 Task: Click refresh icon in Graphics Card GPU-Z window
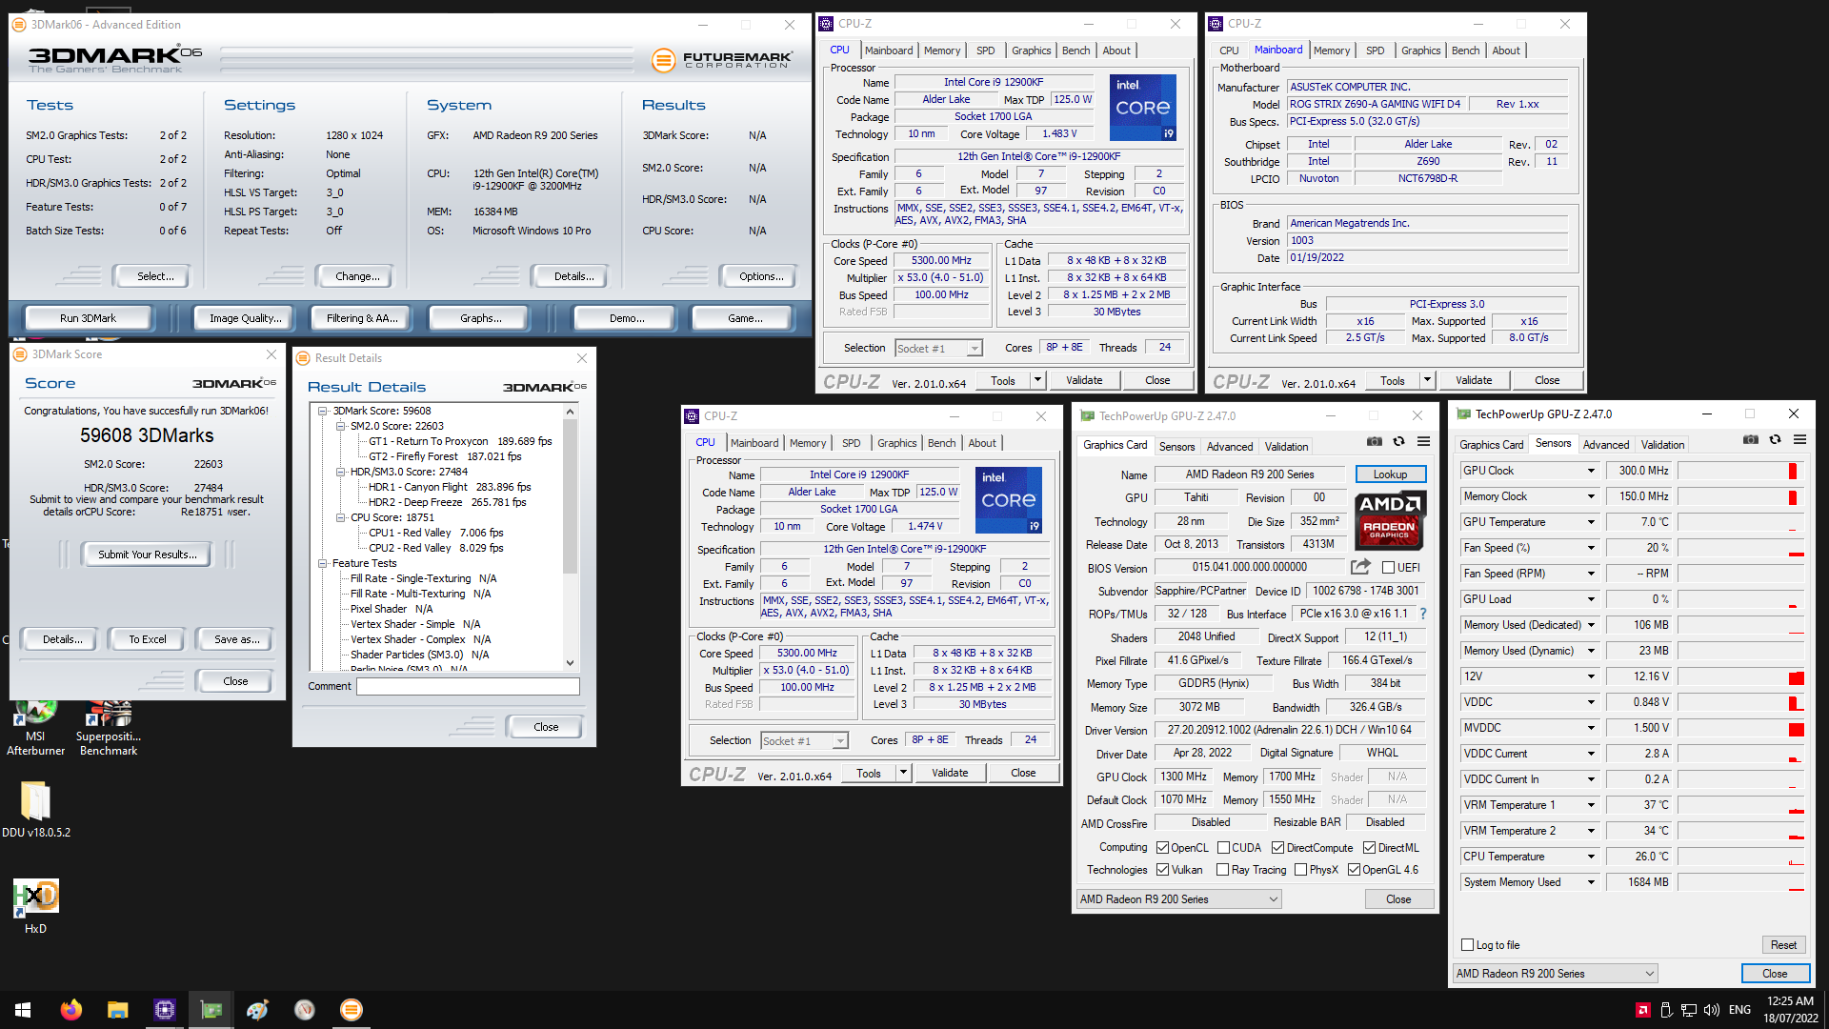(1398, 441)
